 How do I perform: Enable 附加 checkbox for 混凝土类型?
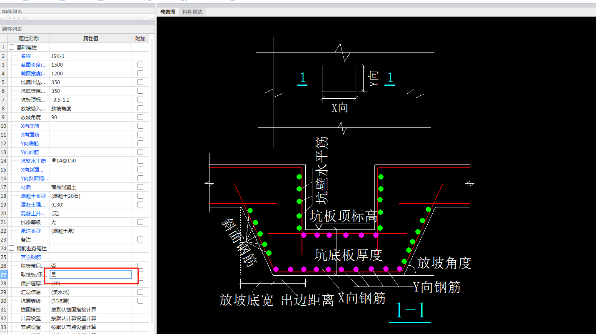tap(140, 196)
